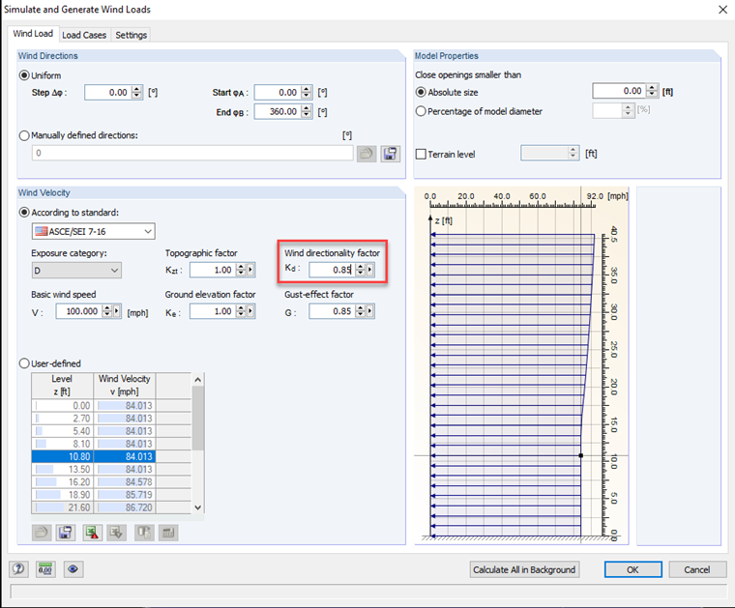Screen dimensions: 735x608
Task: Click the basic wind speed 100.000 field
Action: click(78, 311)
